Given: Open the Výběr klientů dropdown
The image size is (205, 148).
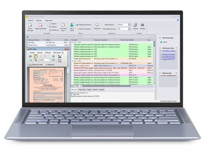Looking at the screenshot, I should pos(129,25).
